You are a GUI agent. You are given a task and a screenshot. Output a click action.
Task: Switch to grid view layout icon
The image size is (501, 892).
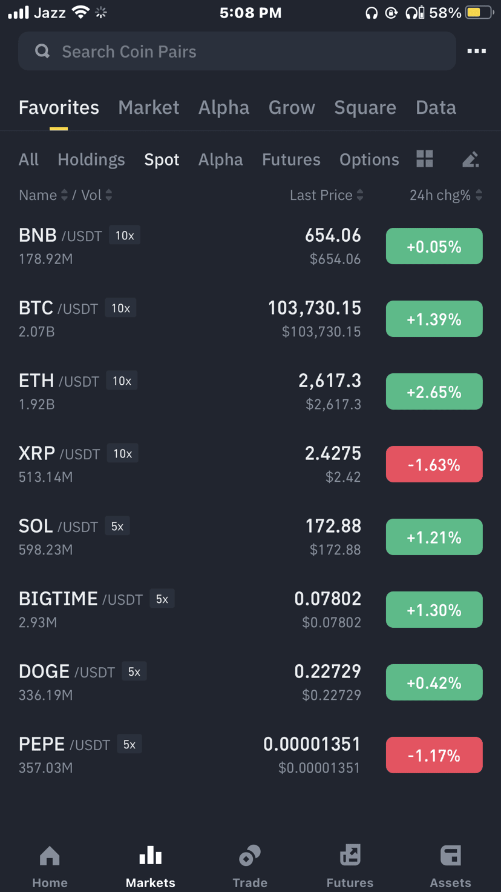[425, 159]
